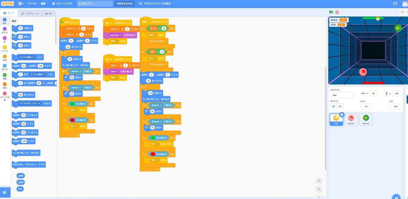This screenshot has width=408, height=199.
Task: Switch to the 音 tab
Action: [x=49, y=13]
